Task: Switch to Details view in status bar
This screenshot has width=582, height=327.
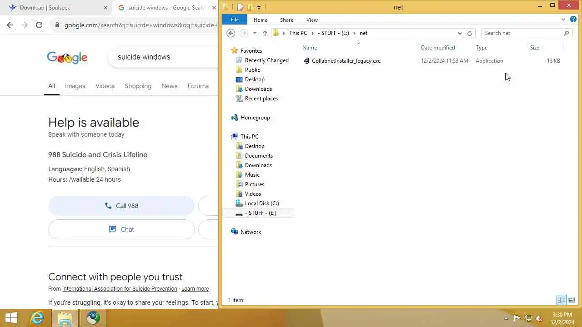Action: 562,300
